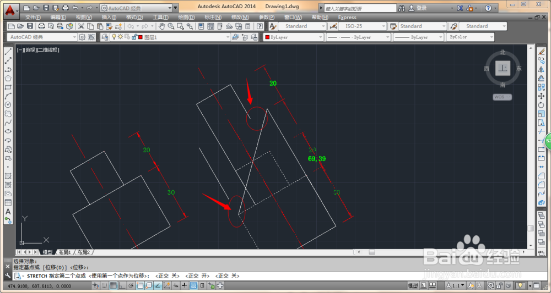Click the viewport label [俯视]
Viewport: 551px width, 293px height.
30,50
